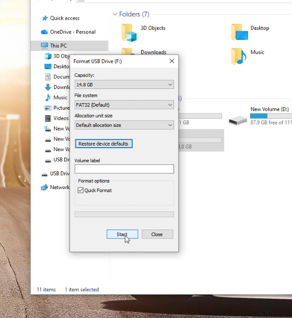Click into the Volume label text field
Viewport: 292px width, 318px height.
(124, 169)
